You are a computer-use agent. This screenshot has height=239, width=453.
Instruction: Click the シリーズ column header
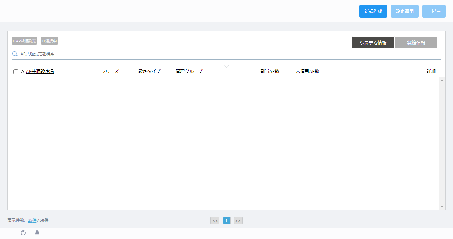tap(110, 71)
